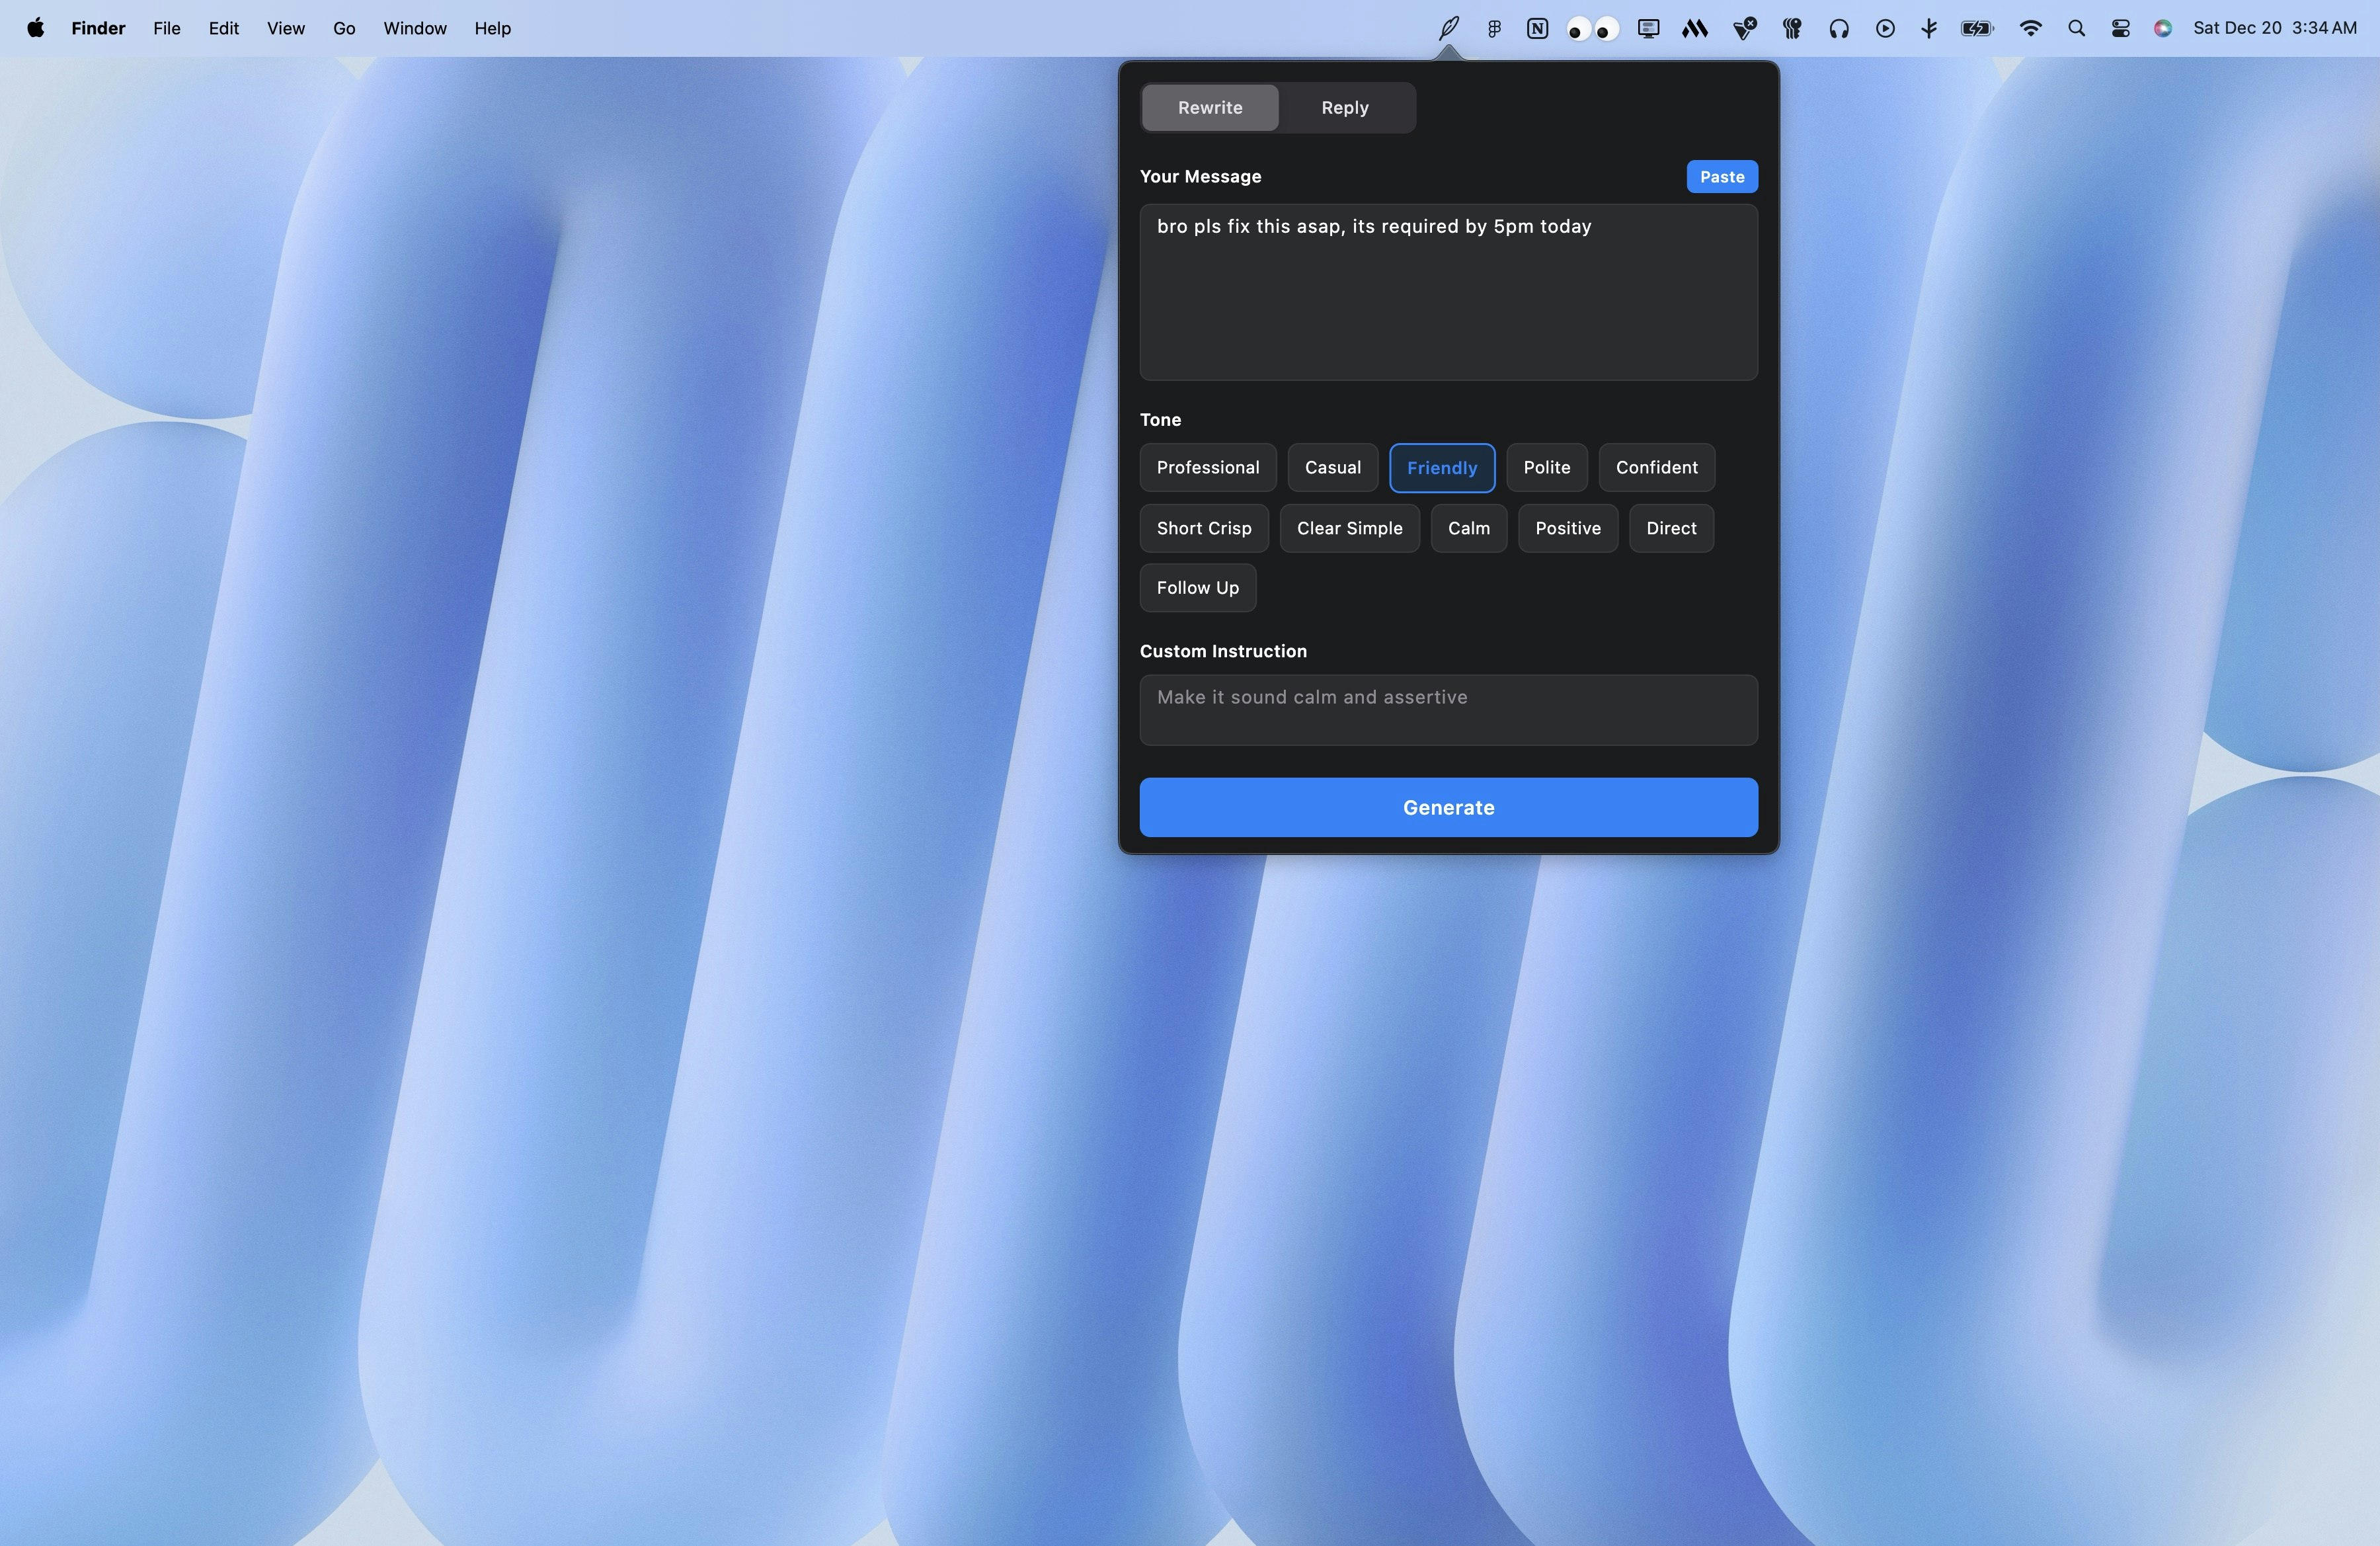Click the headphones menu bar icon
This screenshot has width=2380, height=1546.
1838,28
